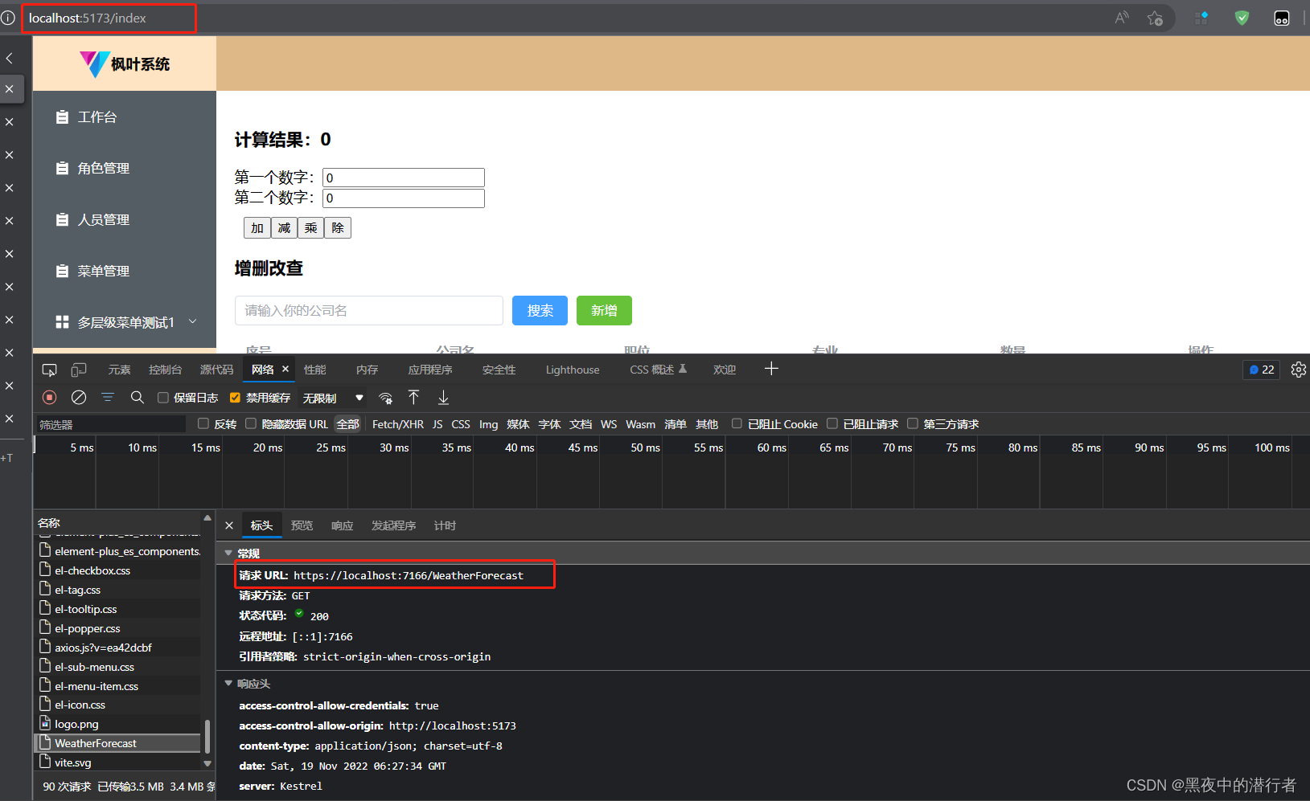
Task: Click the 枫叶系统 logo
Action: 125,63
